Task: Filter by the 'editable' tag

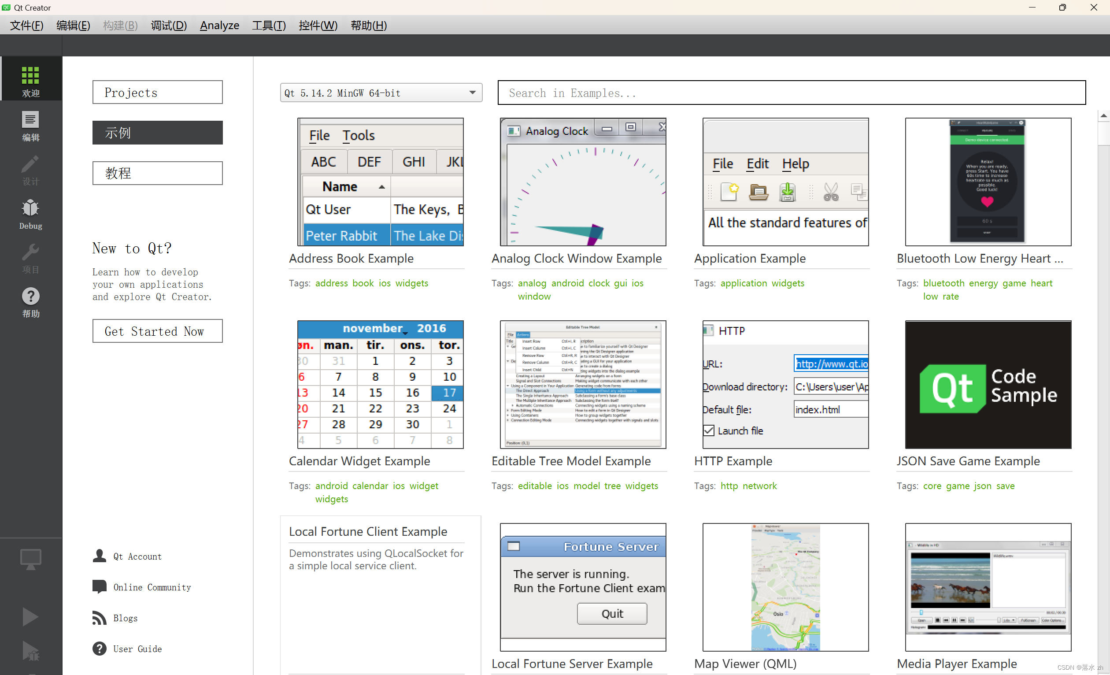Action: tap(535, 486)
